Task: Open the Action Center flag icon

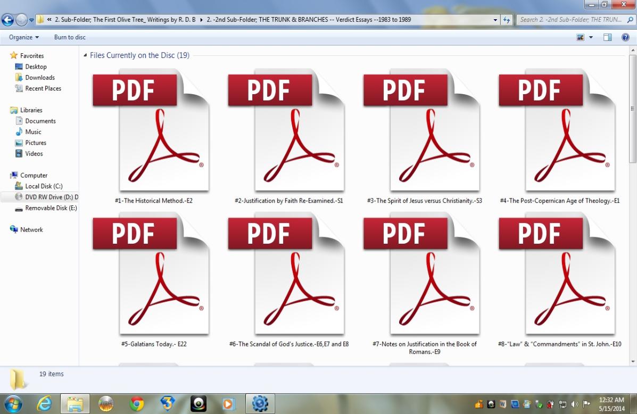Action: pos(586,404)
